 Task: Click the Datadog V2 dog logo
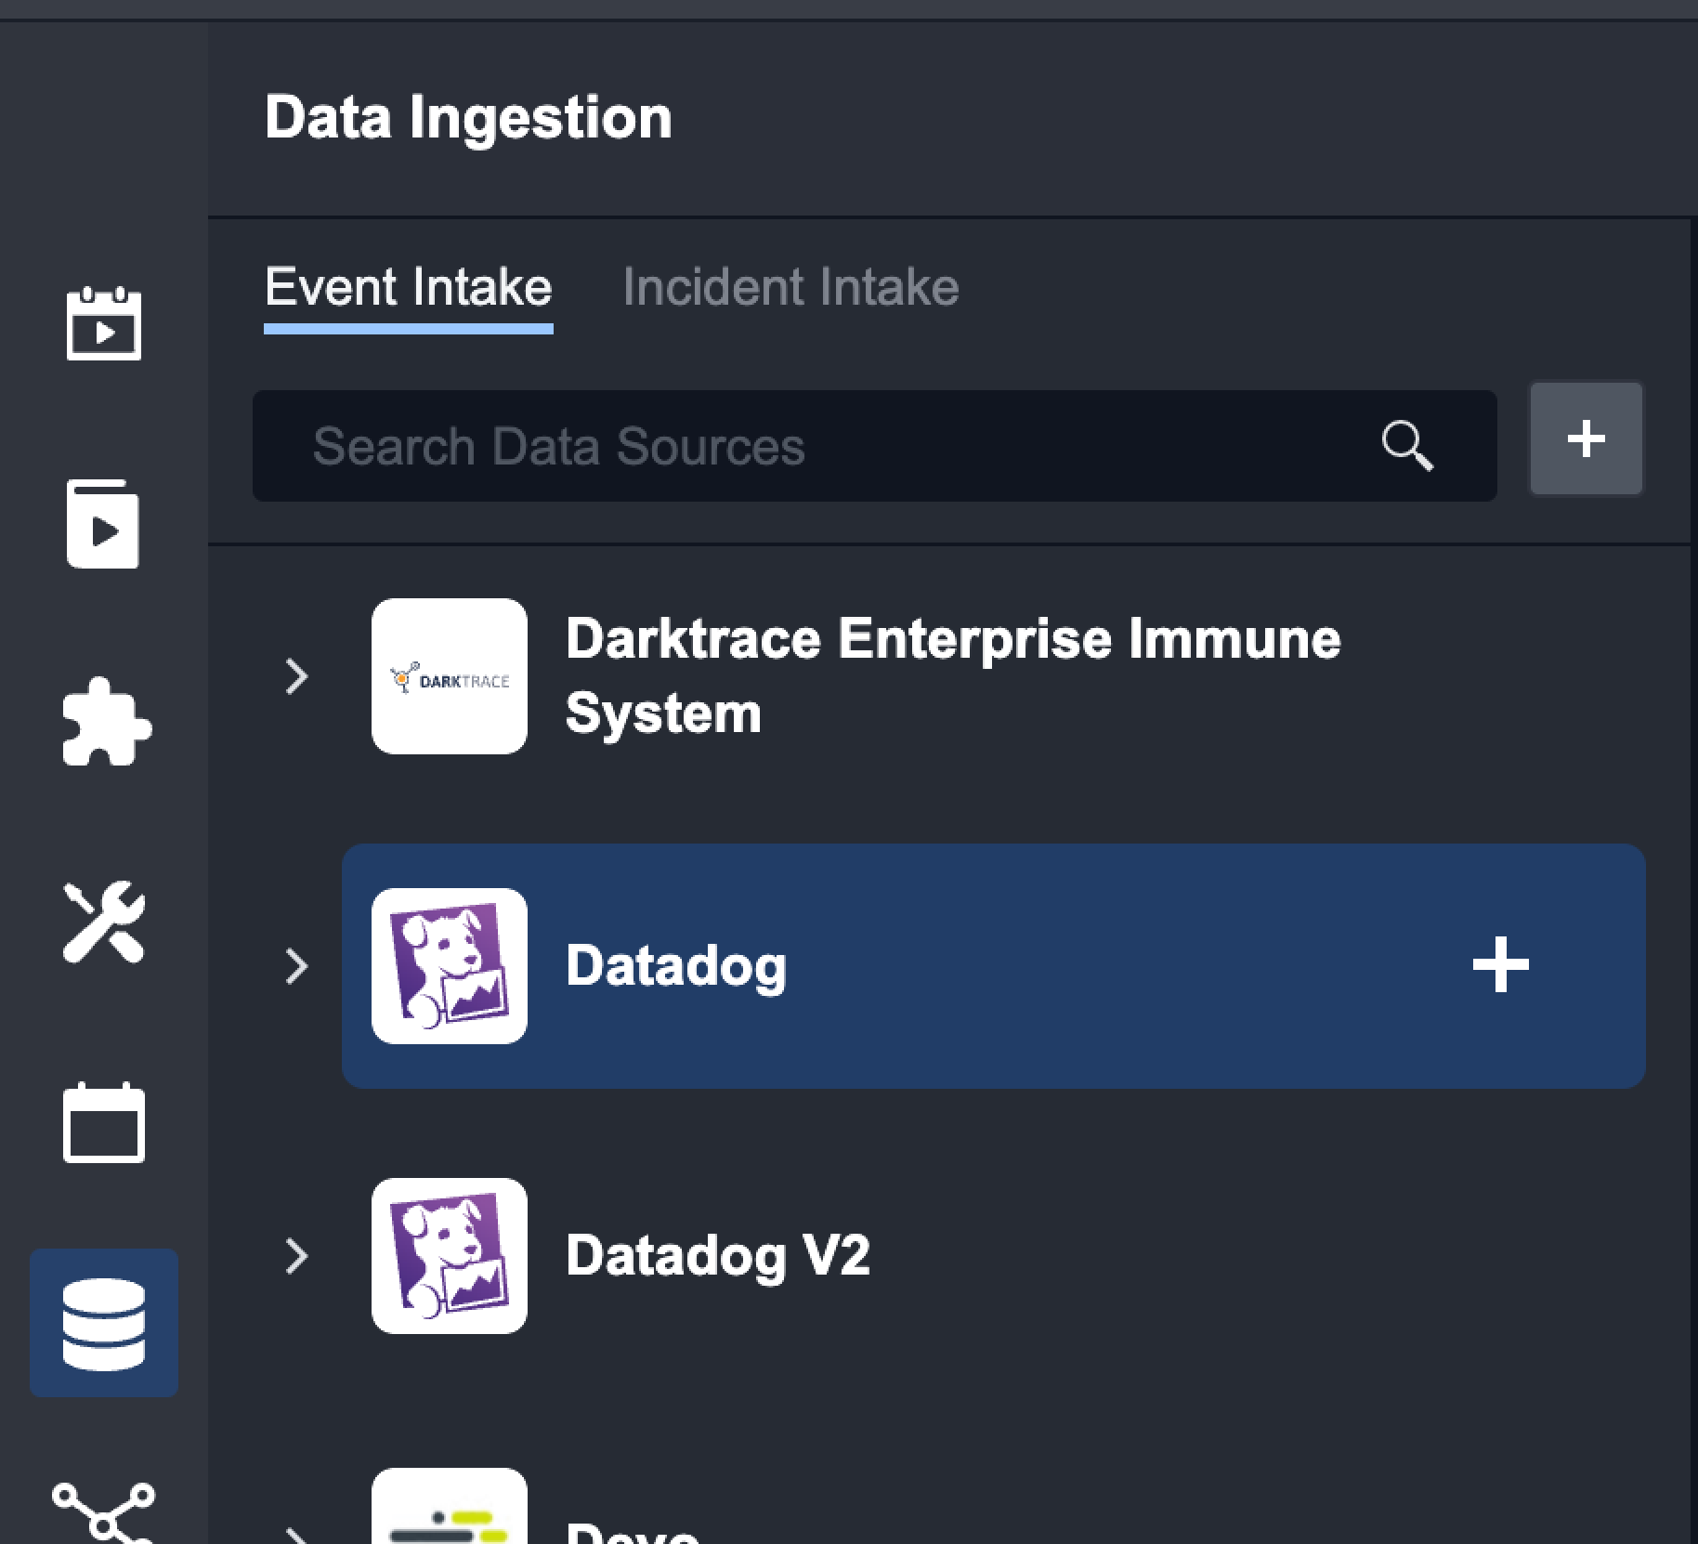coord(450,1256)
